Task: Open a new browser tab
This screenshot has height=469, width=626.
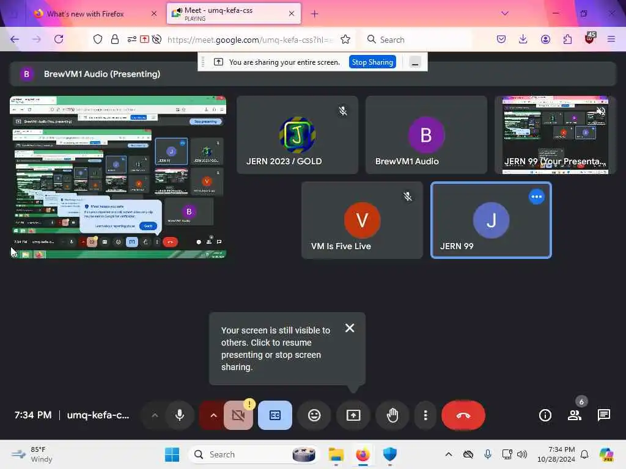Action: pyautogui.click(x=315, y=14)
